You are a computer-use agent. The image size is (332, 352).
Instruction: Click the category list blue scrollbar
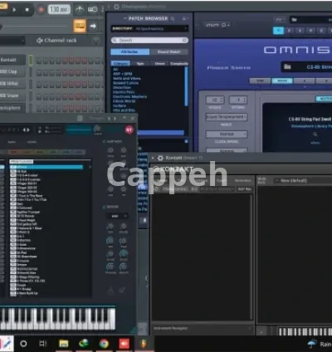pos(186,86)
